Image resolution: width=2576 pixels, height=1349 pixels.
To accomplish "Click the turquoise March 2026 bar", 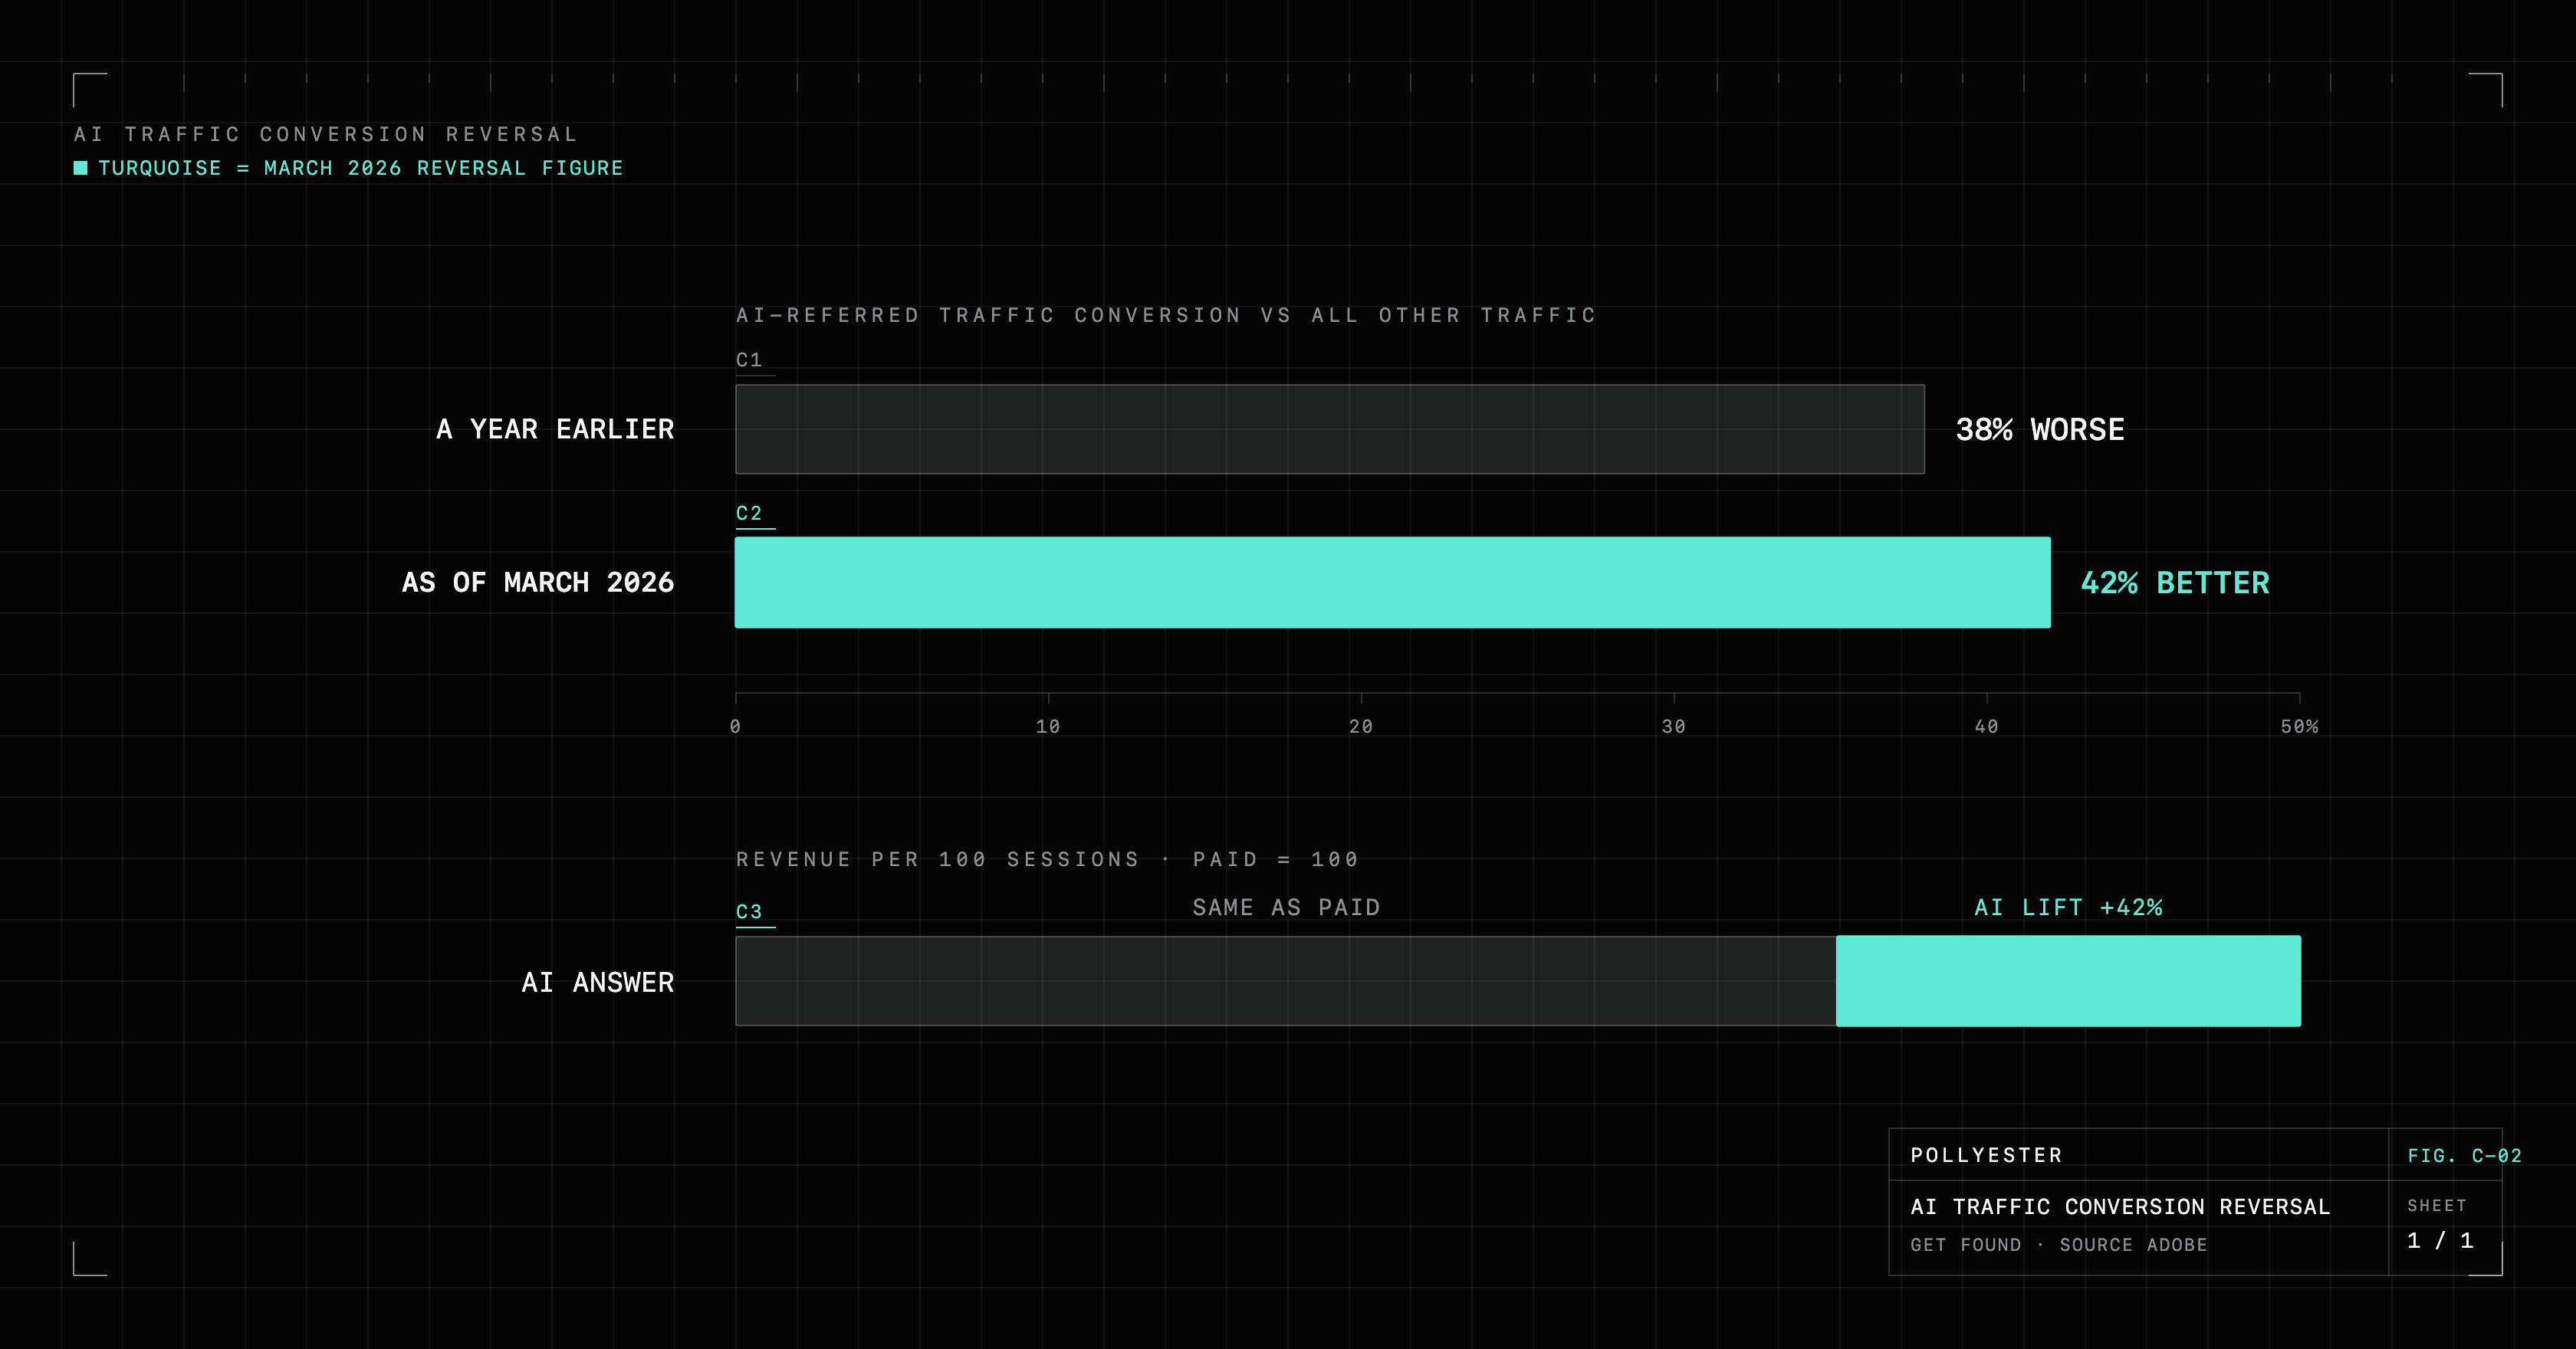I will pyautogui.click(x=1393, y=583).
